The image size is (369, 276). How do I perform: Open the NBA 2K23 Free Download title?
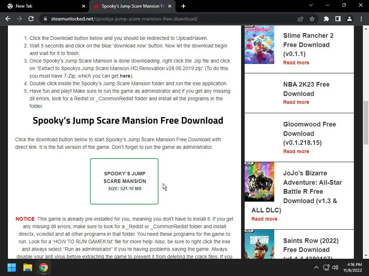pyautogui.click(x=306, y=89)
